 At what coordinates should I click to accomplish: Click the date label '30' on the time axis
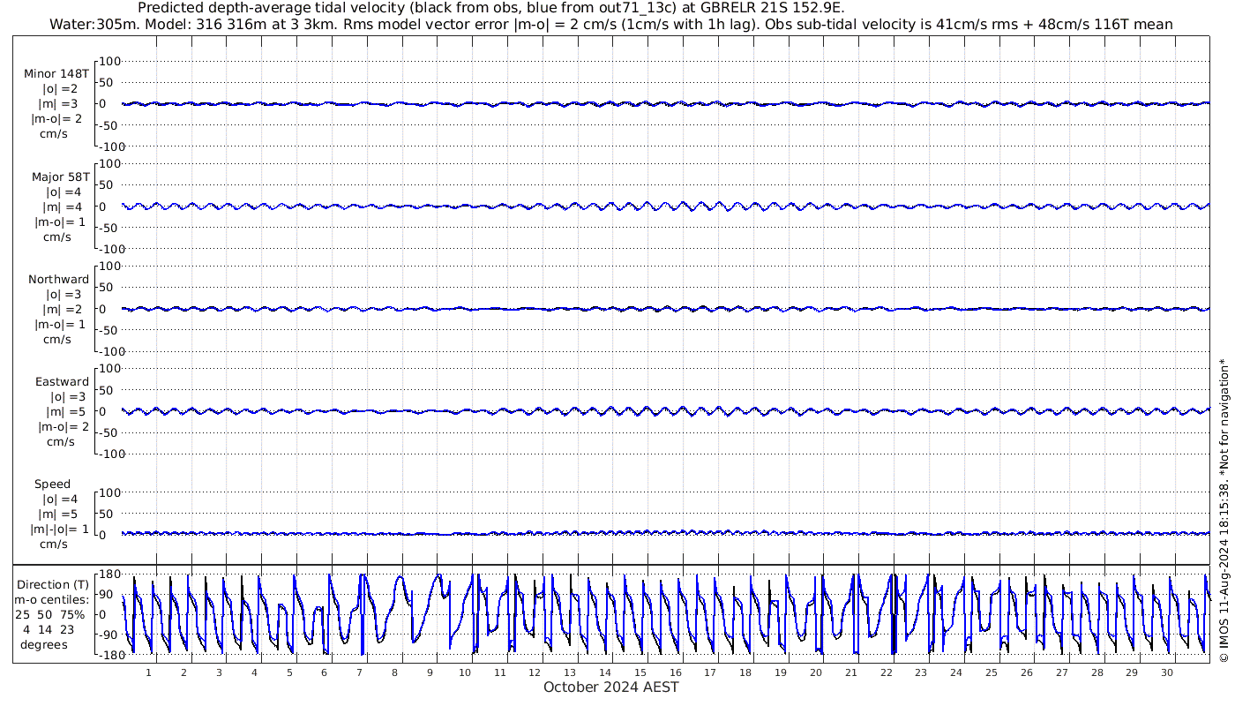point(1167,672)
